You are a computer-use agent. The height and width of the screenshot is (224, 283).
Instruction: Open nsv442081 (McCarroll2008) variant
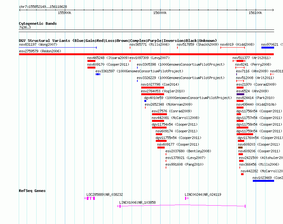tap(176, 118)
